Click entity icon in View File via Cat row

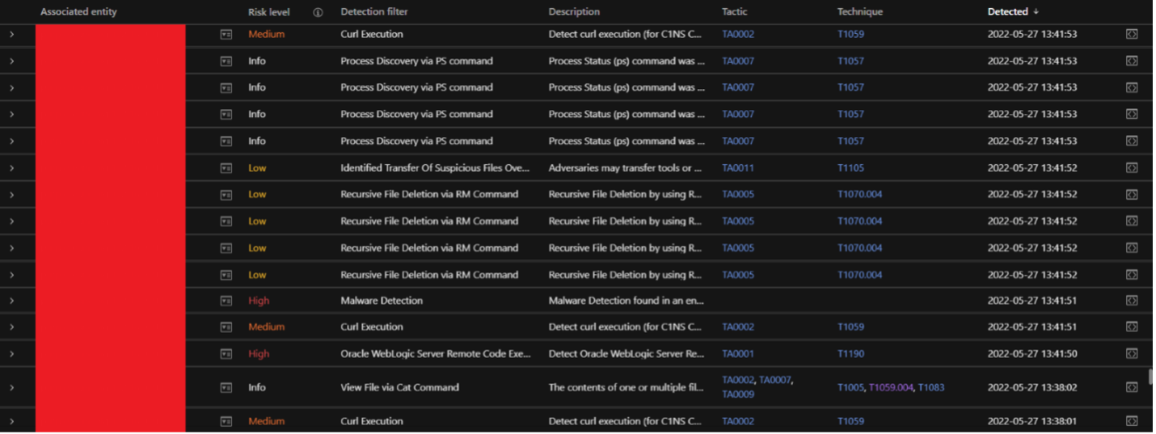point(226,388)
